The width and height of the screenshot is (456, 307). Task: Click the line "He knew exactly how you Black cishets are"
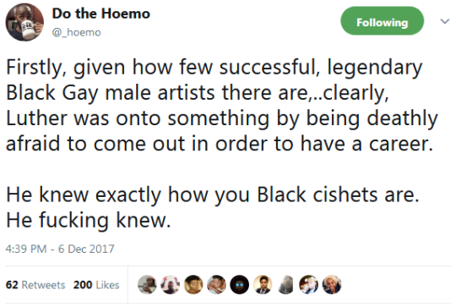pyautogui.click(x=213, y=195)
